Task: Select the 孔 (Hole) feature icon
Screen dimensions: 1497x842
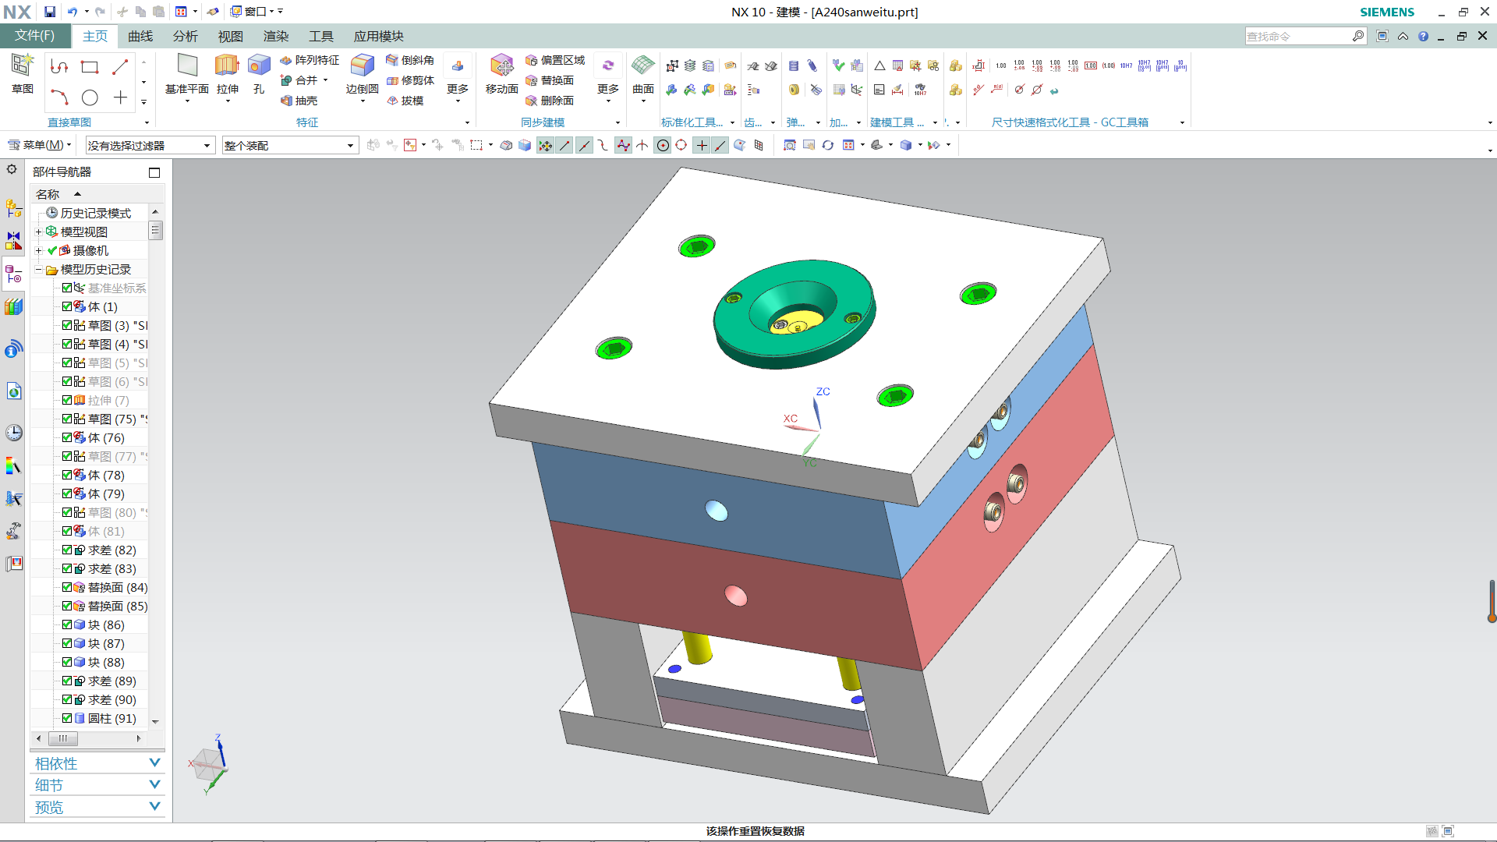Action: pyautogui.click(x=259, y=66)
